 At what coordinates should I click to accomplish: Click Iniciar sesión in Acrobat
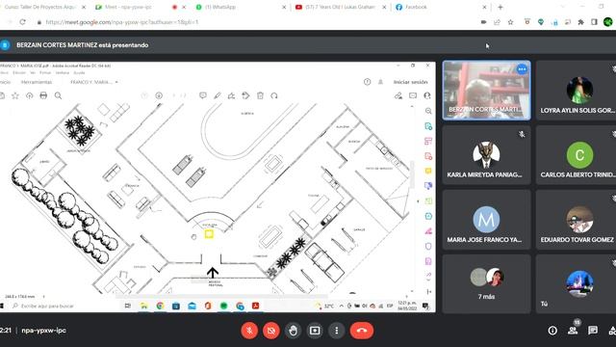(x=410, y=82)
